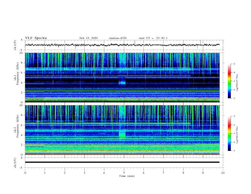Click the upper ch.1 PSD color bar
The width and height of the screenshot is (251, 194).
point(229,81)
